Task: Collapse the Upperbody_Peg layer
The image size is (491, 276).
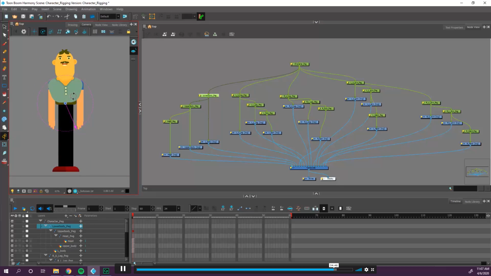Action: (51, 231)
